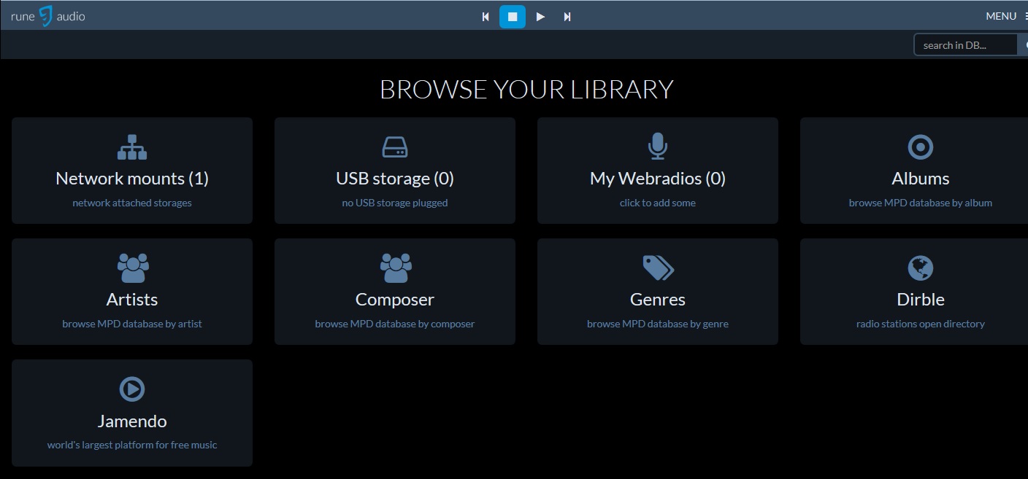
Task: Click the Genres tags icon
Action: tap(658, 268)
